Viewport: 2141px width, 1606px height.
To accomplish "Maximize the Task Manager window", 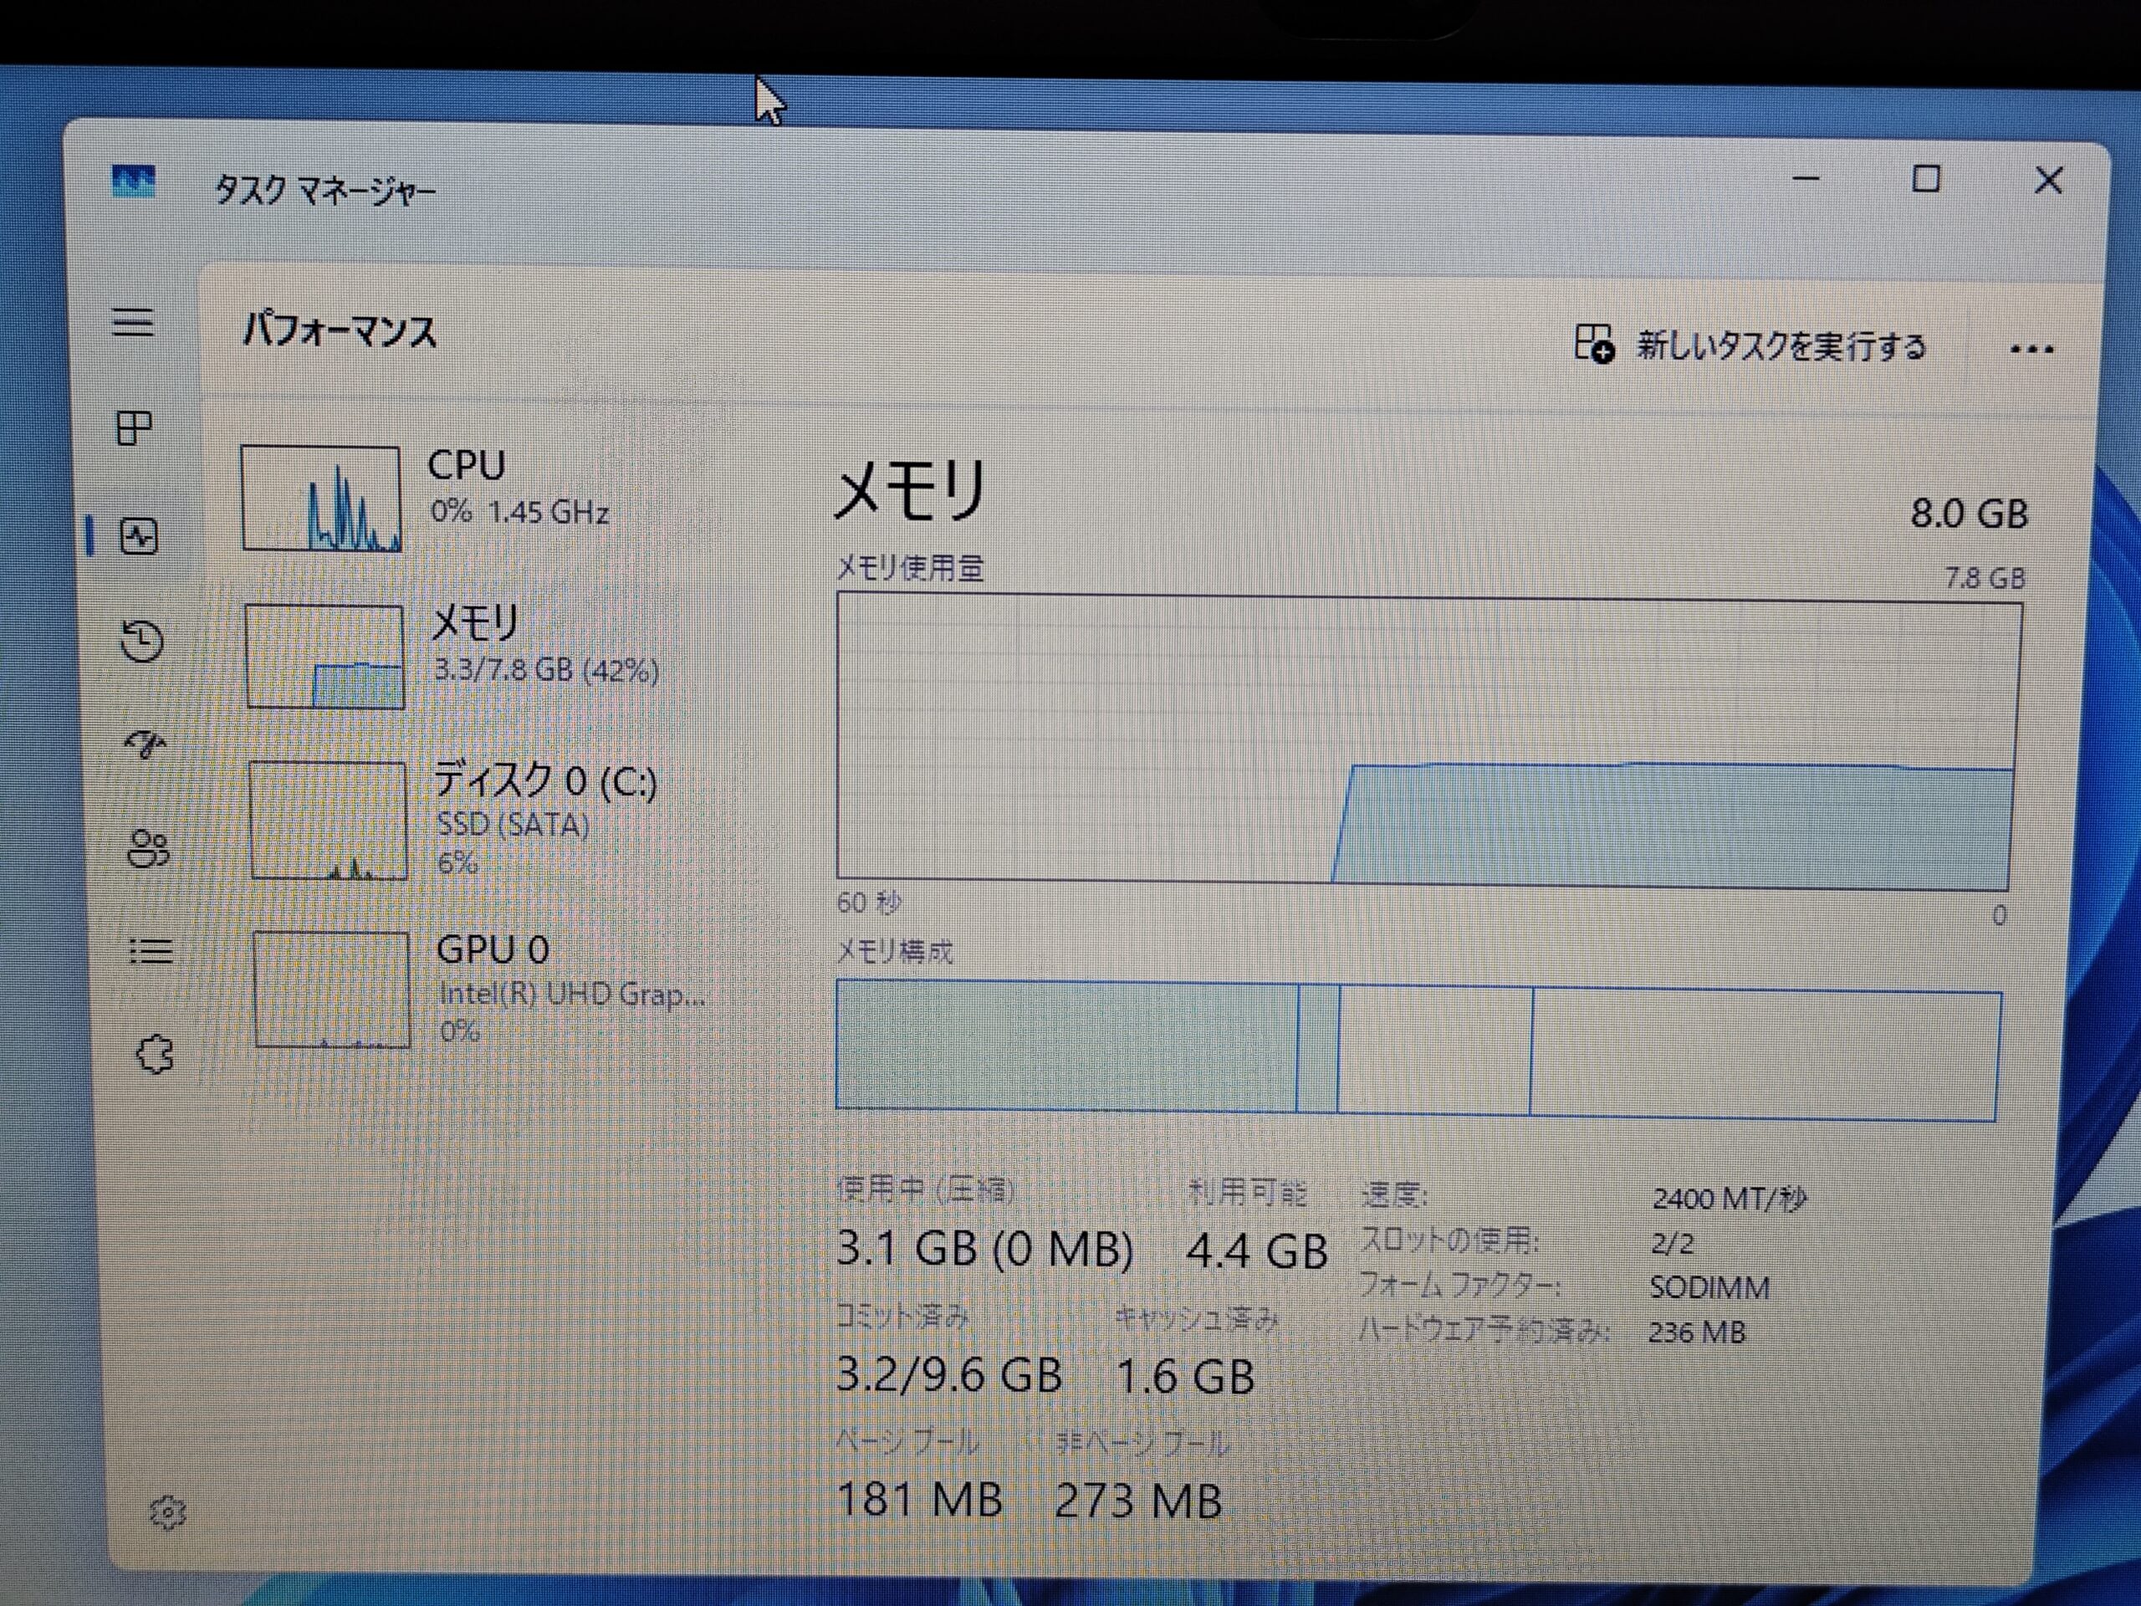I will click(x=1925, y=179).
